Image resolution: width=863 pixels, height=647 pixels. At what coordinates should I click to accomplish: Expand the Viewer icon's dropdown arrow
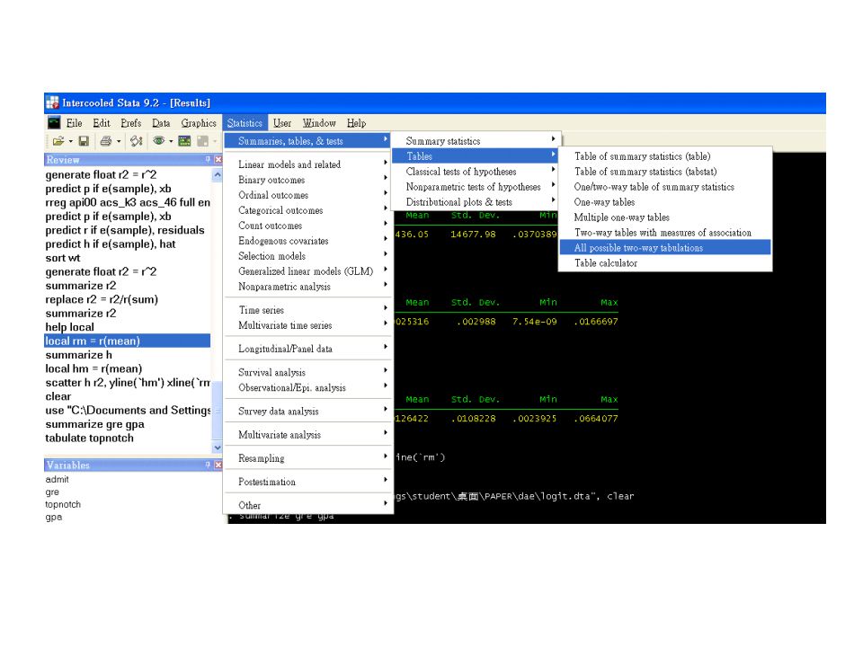[171, 142]
